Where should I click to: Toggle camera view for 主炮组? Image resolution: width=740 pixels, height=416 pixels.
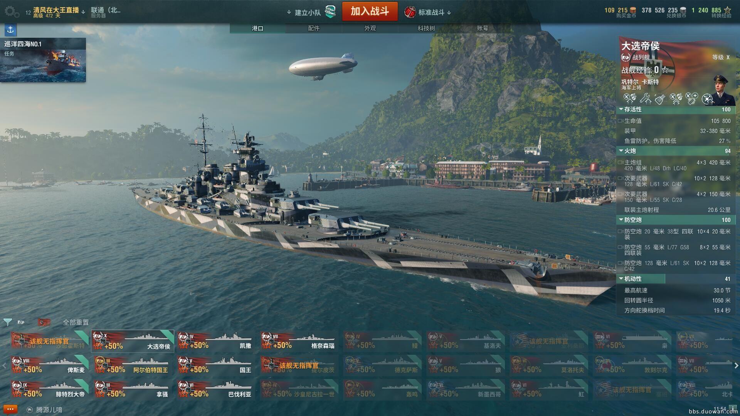(x=621, y=163)
